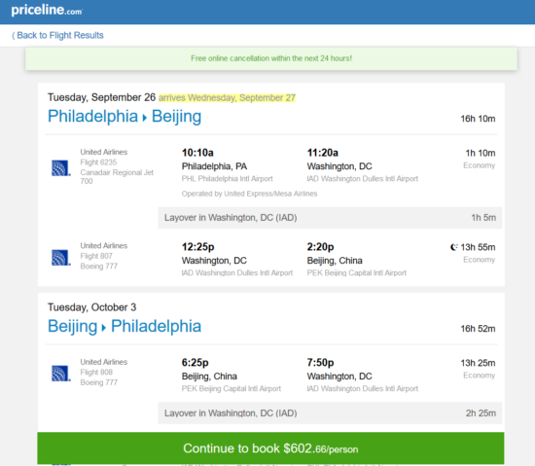
Task: Click Continue to book $602.66/person
Action: [270, 448]
